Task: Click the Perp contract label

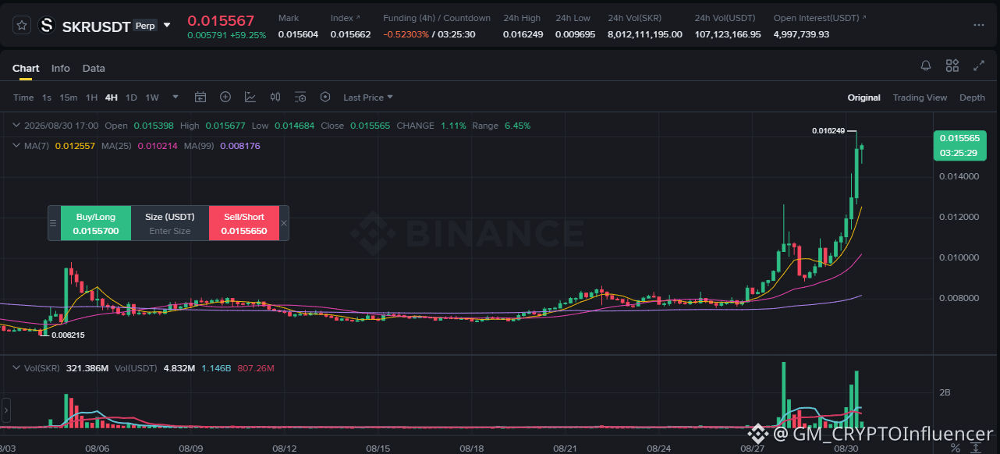Action: click(144, 25)
